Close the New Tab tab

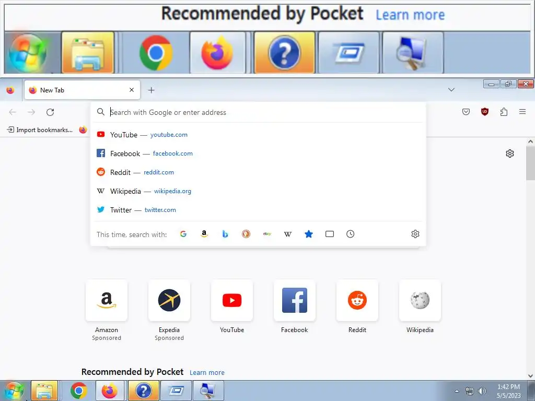(x=132, y=90)
